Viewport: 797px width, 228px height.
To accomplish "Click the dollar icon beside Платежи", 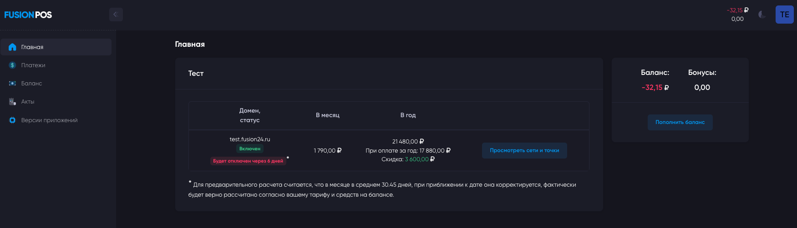I will [12, 65].
